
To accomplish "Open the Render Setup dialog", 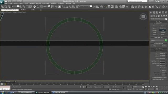I will coord(120,7).
